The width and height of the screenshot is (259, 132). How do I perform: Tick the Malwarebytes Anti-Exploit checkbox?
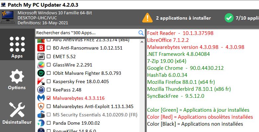[48, 106]
